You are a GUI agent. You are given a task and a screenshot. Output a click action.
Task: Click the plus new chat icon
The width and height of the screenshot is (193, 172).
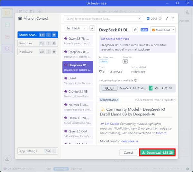click(40, 12)
